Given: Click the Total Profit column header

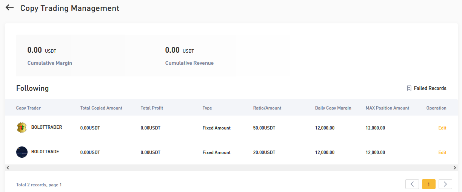Looking at the screenshot, I should point(152,108).
